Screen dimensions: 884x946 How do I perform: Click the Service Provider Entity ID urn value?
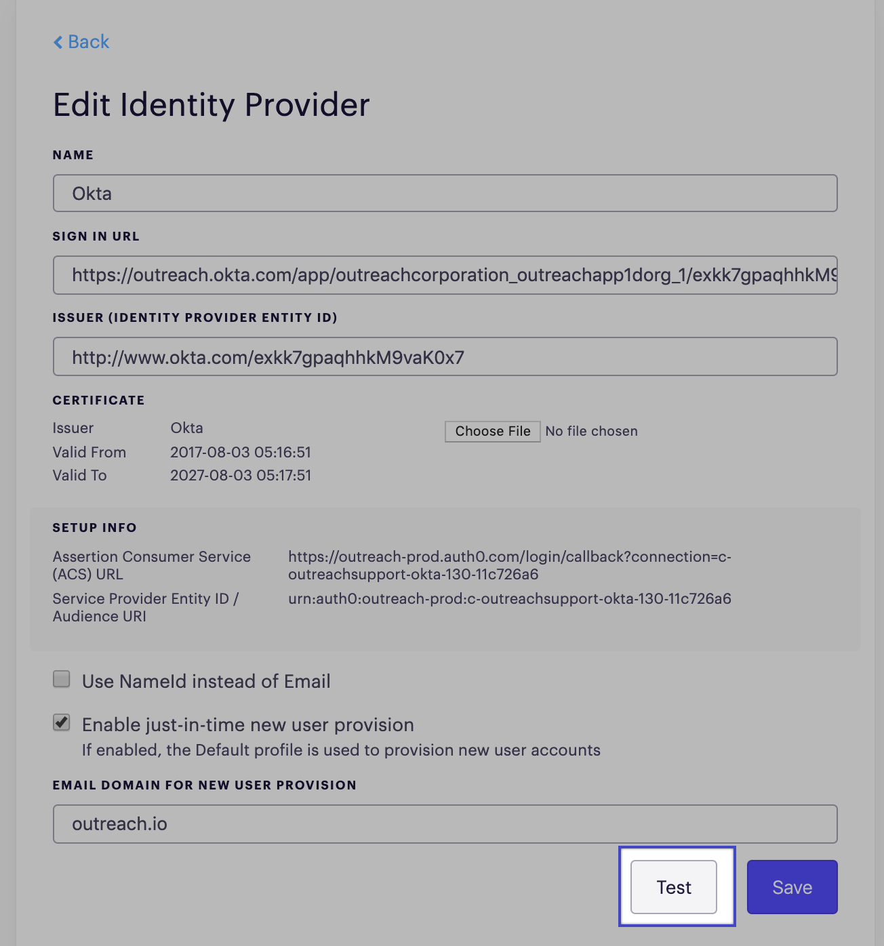click(510, 599)
